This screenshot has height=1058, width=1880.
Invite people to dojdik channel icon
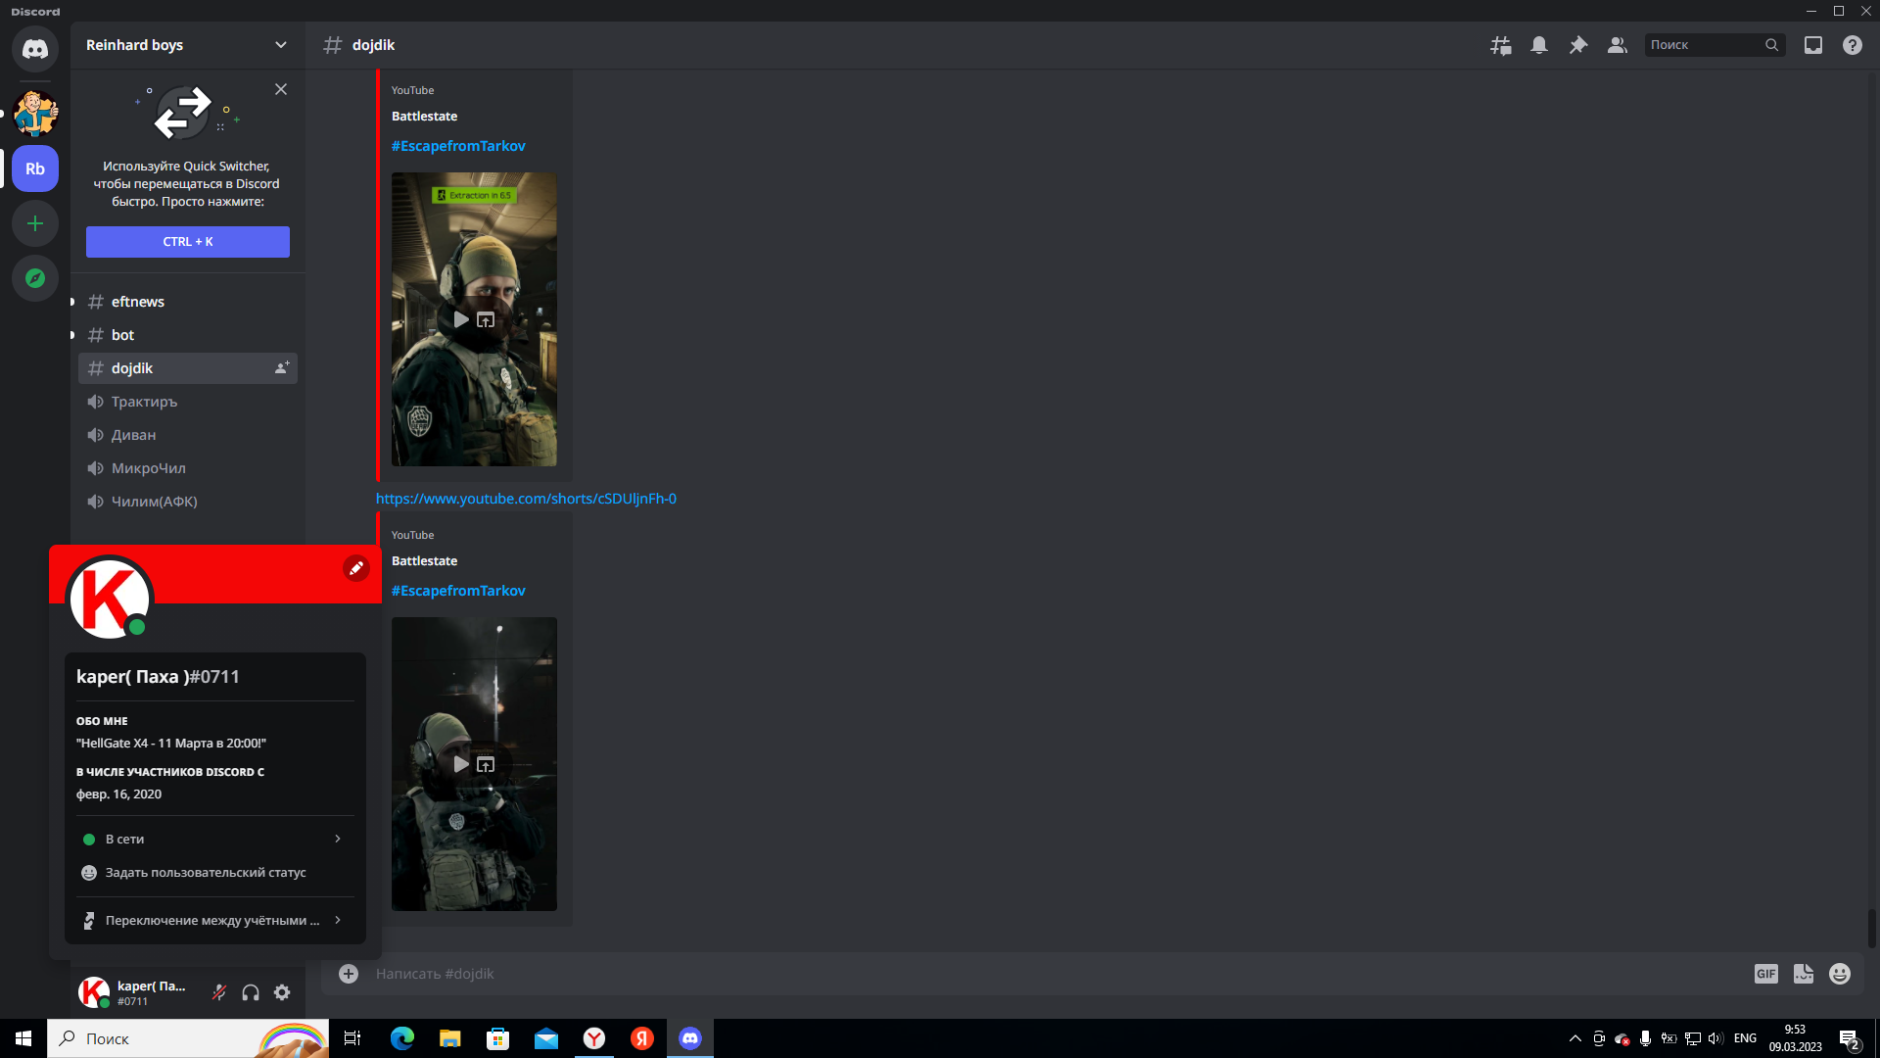(x=282, y=368)
